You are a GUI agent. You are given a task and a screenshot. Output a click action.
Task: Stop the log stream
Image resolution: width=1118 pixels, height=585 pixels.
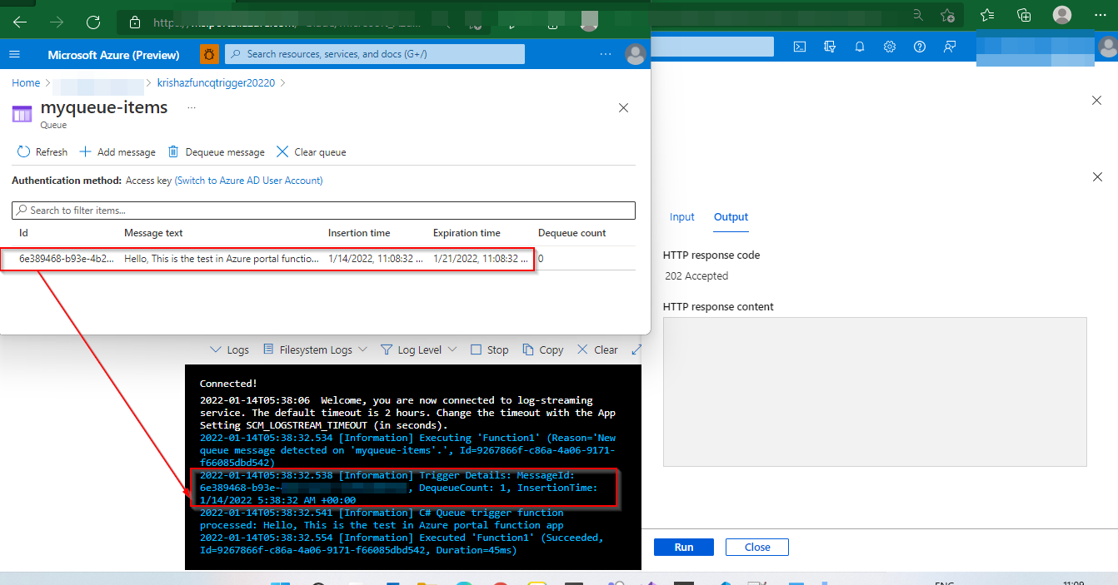click(x=490, y=350)
